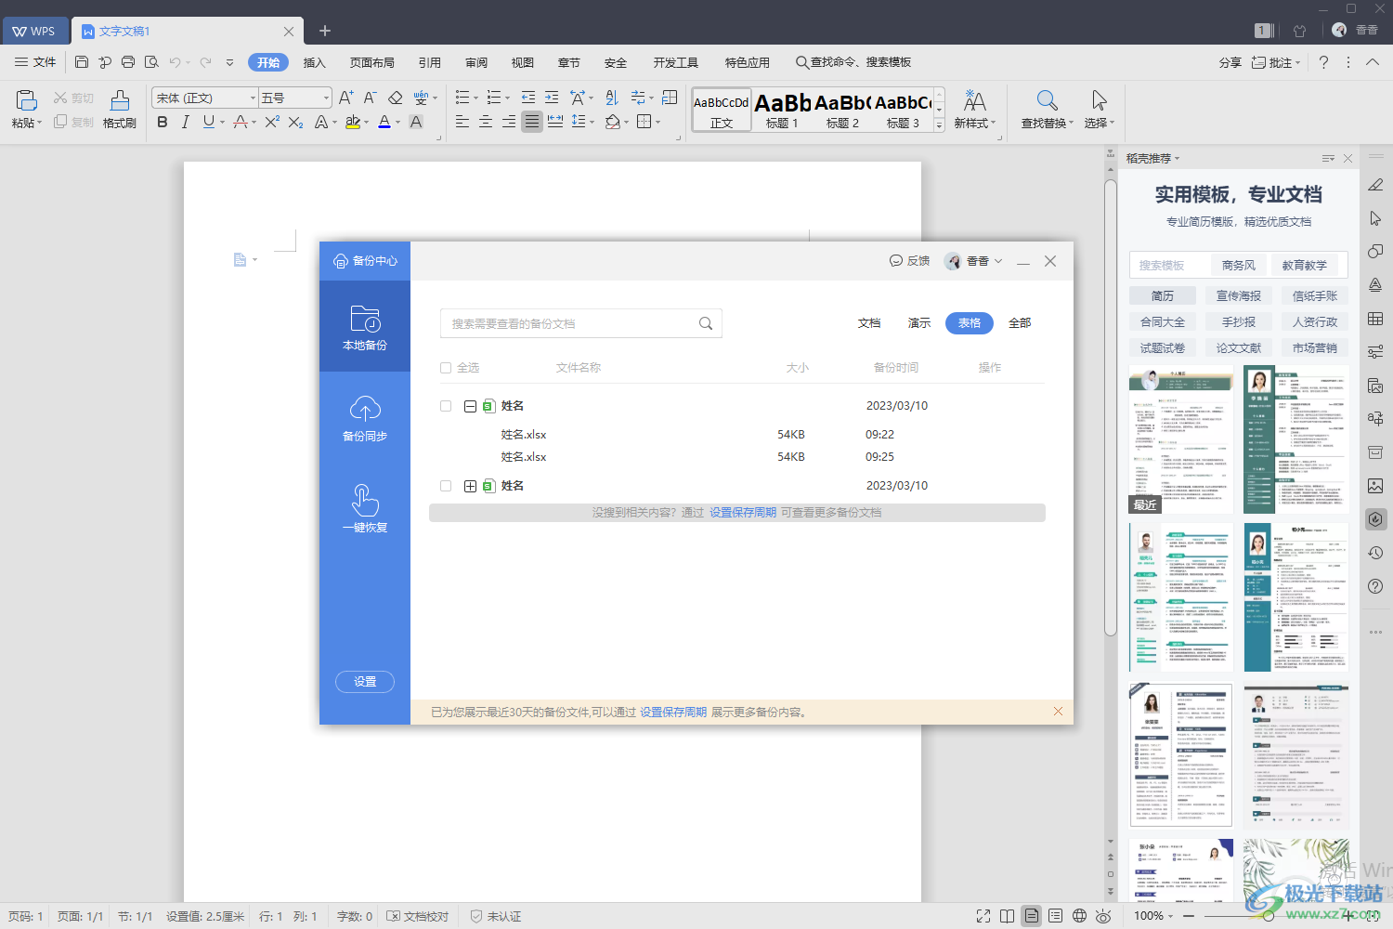Click the Save icon in quick toolbar
This screenshot has height=929, width=1393.
(x=82, y=62)
